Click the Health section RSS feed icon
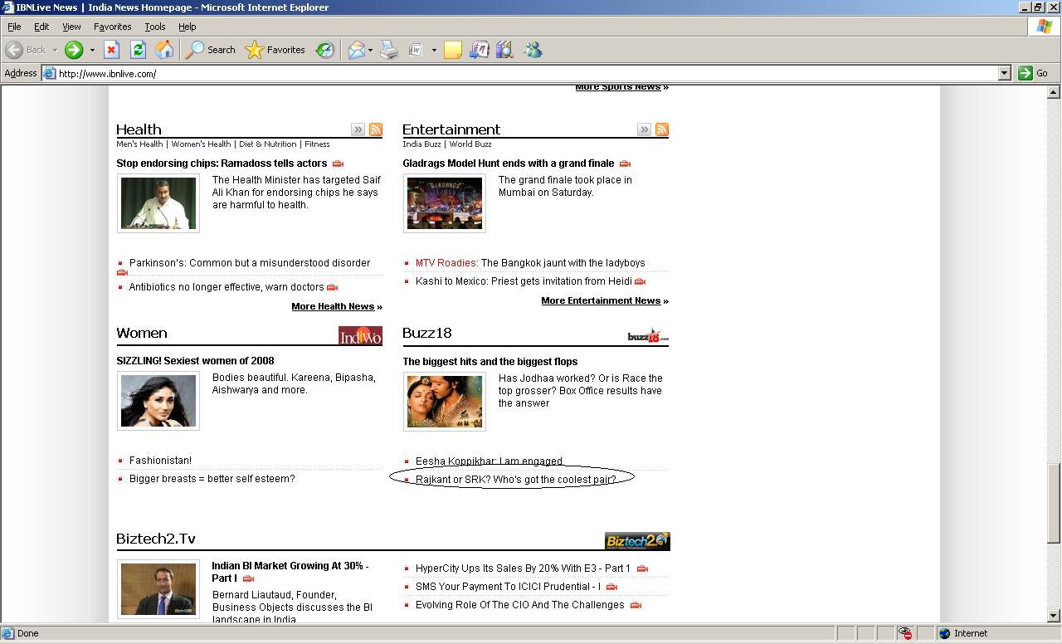 pyautogui.click(x=376, y=129)
